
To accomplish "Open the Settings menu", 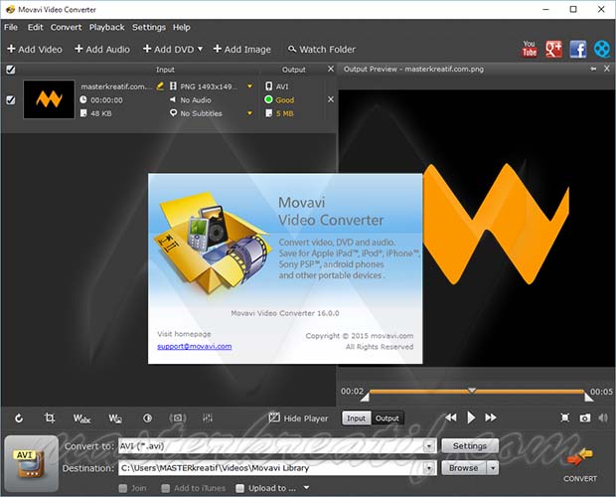I will [149, 27].
